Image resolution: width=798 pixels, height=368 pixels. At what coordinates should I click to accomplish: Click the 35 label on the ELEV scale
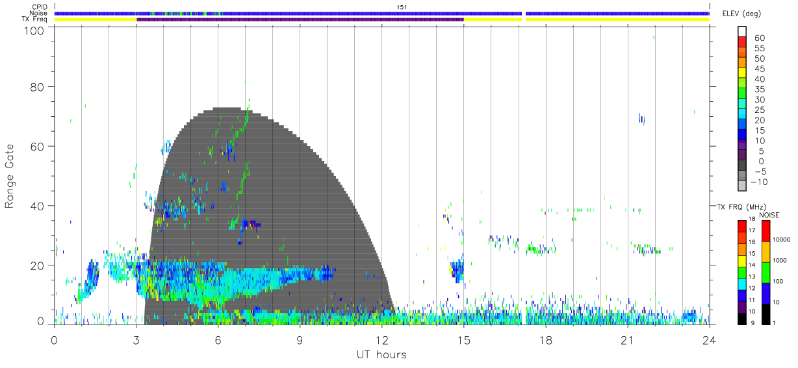759,90
